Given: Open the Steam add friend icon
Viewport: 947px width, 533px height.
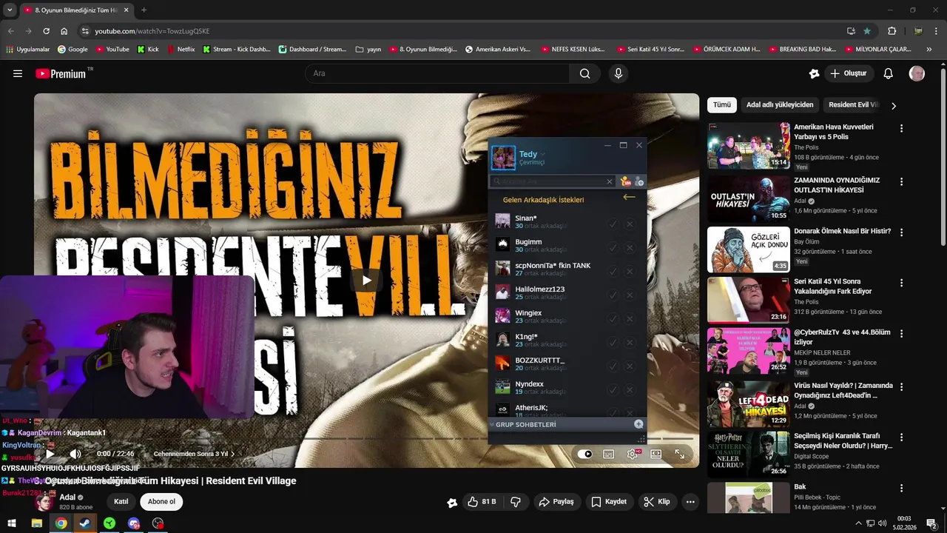Looking at the screenshot, I should 639,181.
